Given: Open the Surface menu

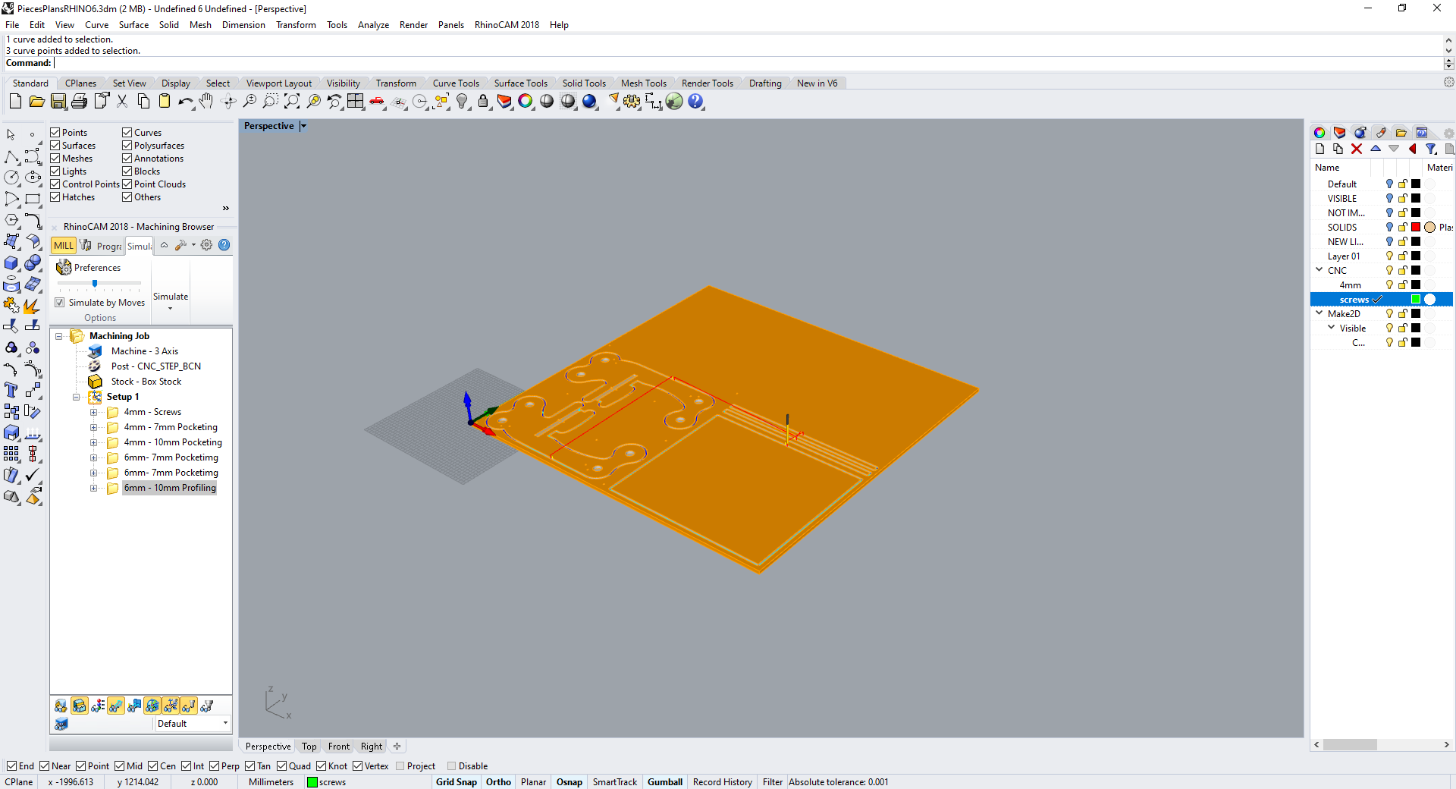Looking at the screenshot, I should point(133,25).
